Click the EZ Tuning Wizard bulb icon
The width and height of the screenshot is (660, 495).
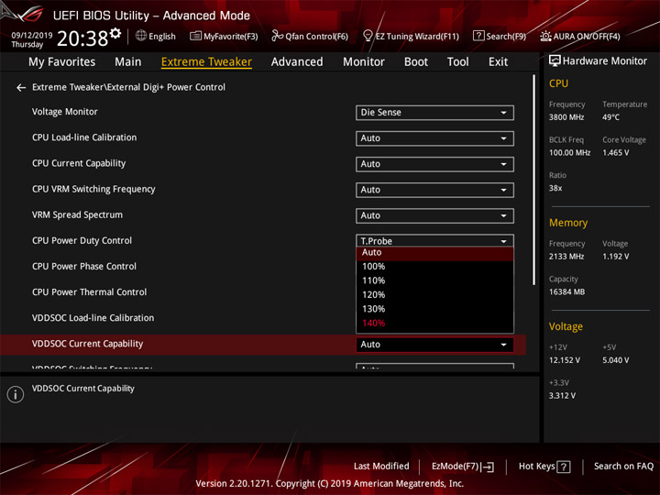tap(368, 36)
